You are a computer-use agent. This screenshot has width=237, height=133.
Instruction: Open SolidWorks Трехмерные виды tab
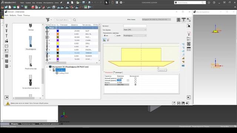click(x=28, y=124)
